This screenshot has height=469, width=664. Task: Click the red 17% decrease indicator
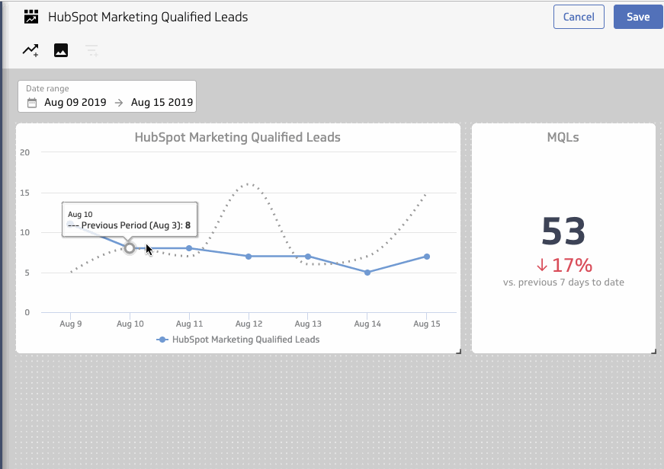tap(563, 265)
